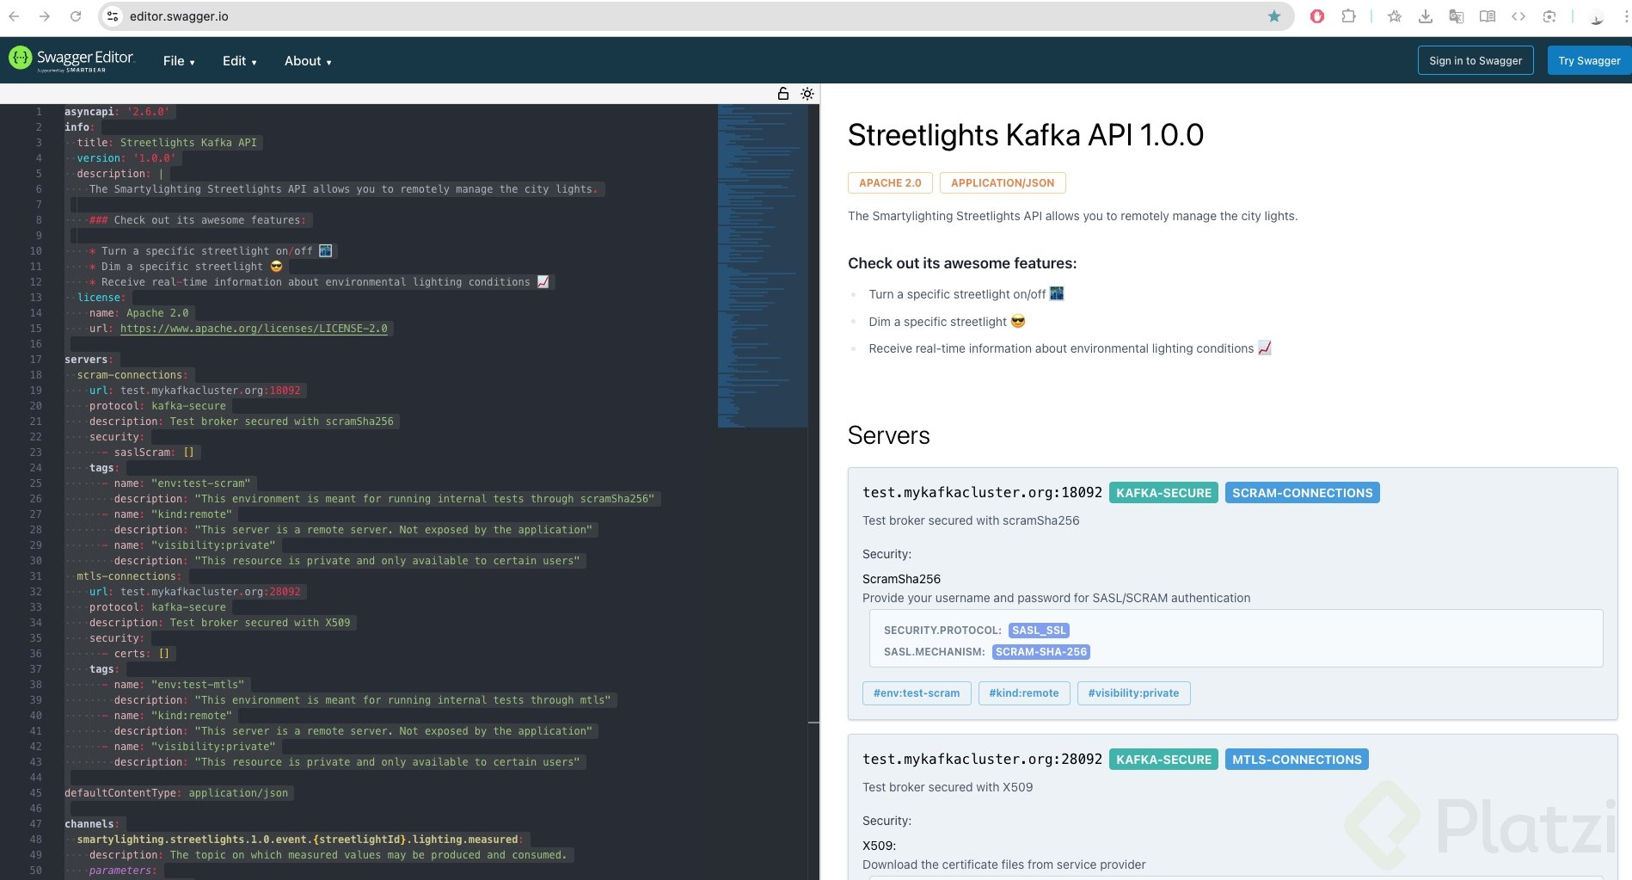Click the red ad blocker extension icon

1316,16
